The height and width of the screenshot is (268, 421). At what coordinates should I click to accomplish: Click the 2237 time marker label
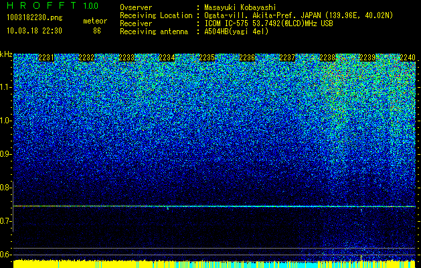pos(287,58)
